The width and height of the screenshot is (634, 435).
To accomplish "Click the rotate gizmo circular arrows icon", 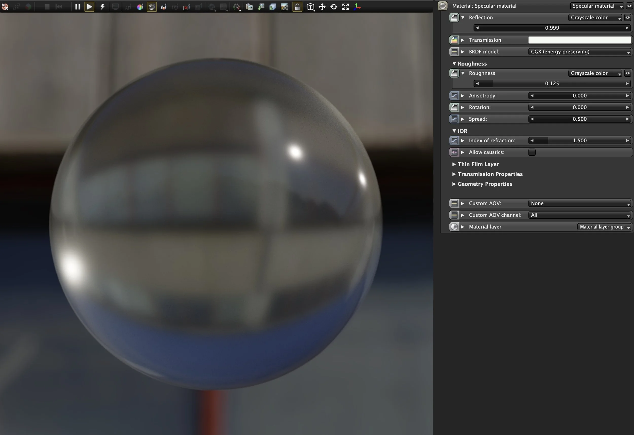I will tap(334, 7).
